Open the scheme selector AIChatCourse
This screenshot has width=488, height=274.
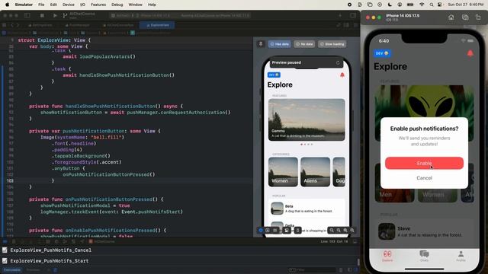click(x=120, y=15)
